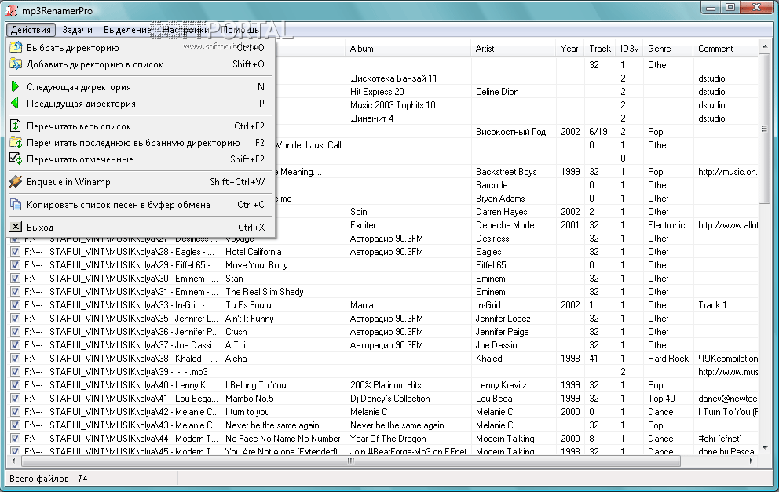Click the vertical scrollbar down arrow
This screenshot has height=492, width=779.
766,450
